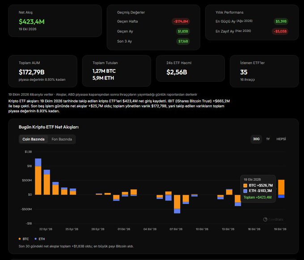The image size is (304, 260).
Task: Click the Son 30 gündeki net akışlar summary
Action: pos(76,246)
